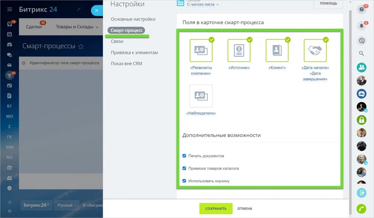Open the document sidebar icon
This screenshot has height=218, width=374.
coord(9,96)
